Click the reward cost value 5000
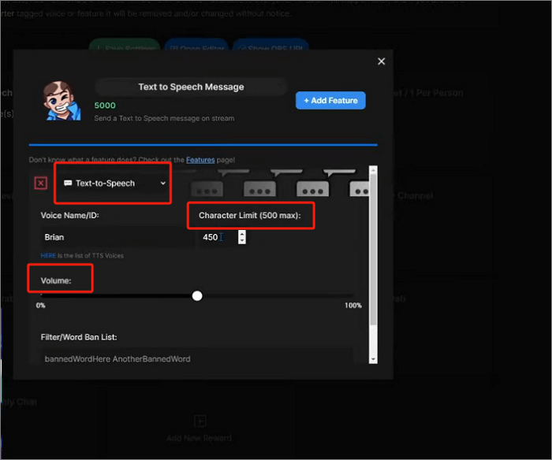Viewport: 552px width, 460px height. coord(105,106)
